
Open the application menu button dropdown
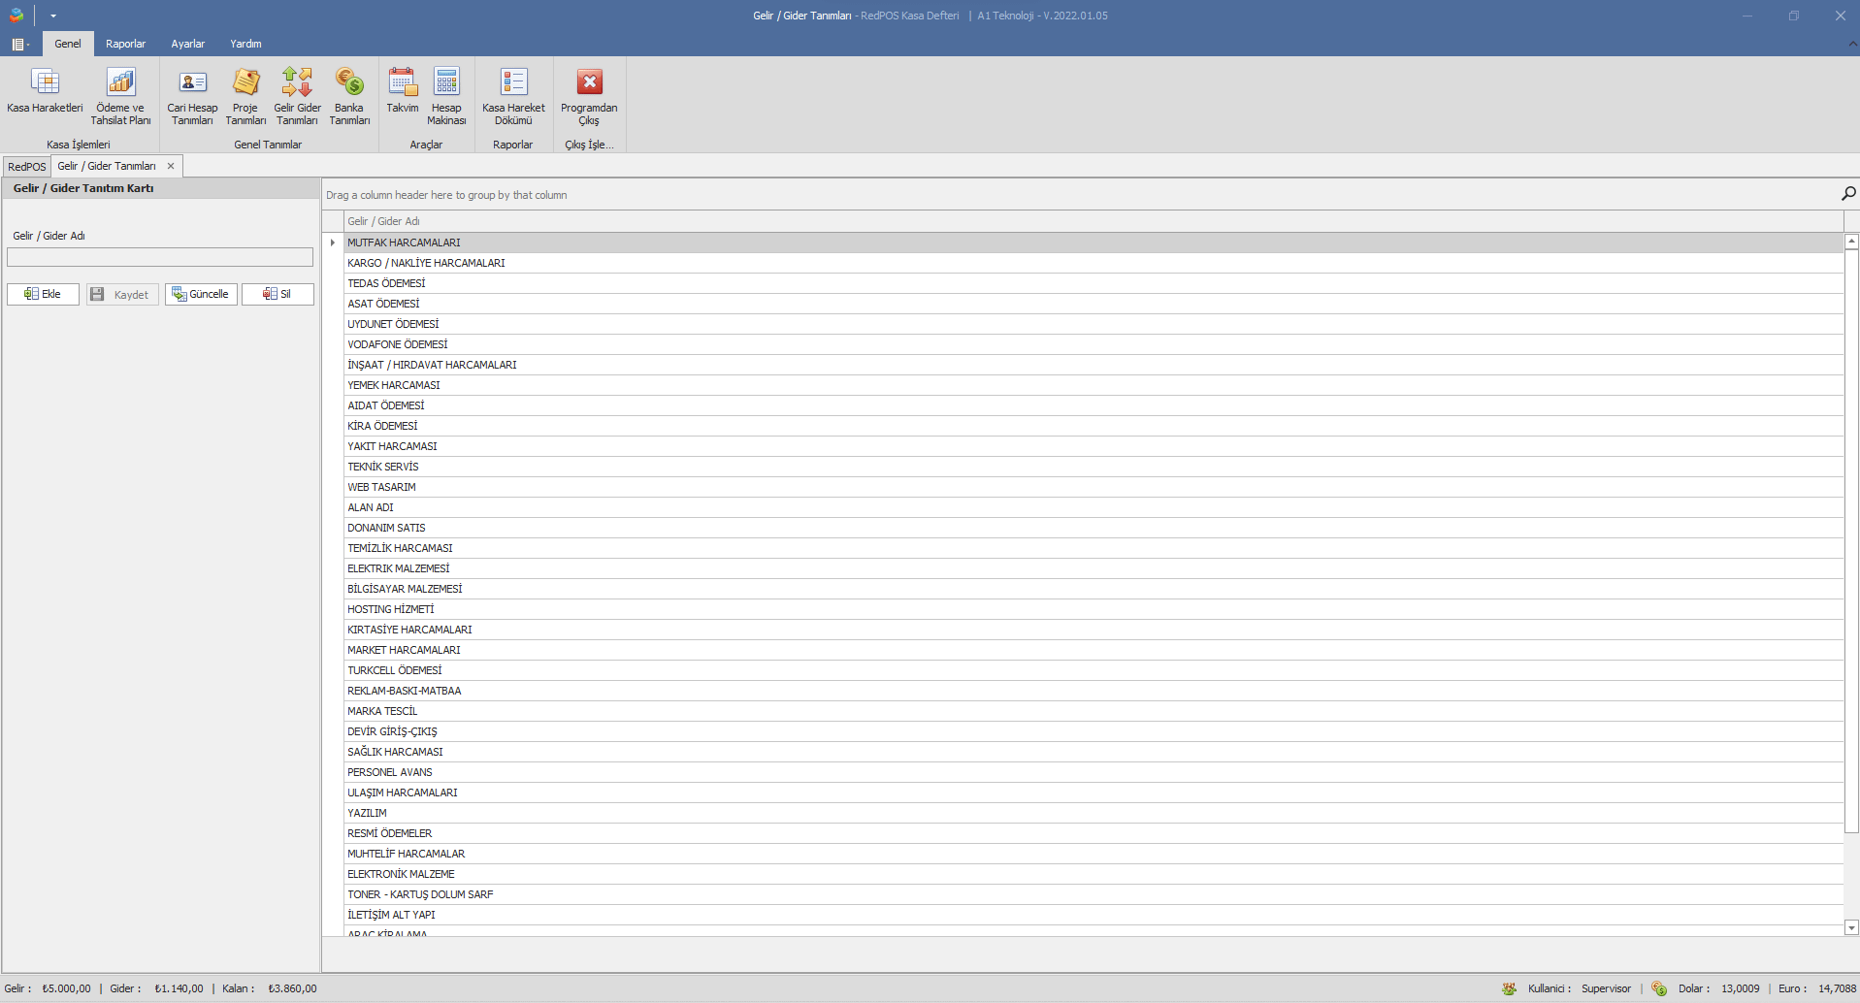coord(19,44)
